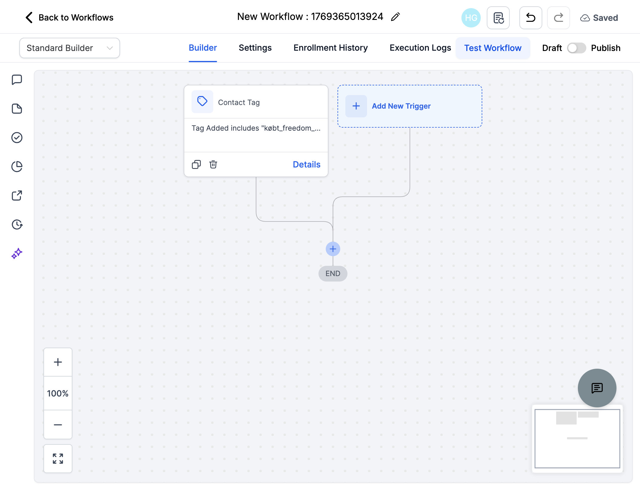Open the checkmark circle sidebar icon

coord(17,138)
